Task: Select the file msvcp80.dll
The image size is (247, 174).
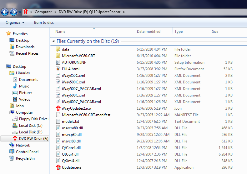Action: pyautogui.click(x=72, y=135)
